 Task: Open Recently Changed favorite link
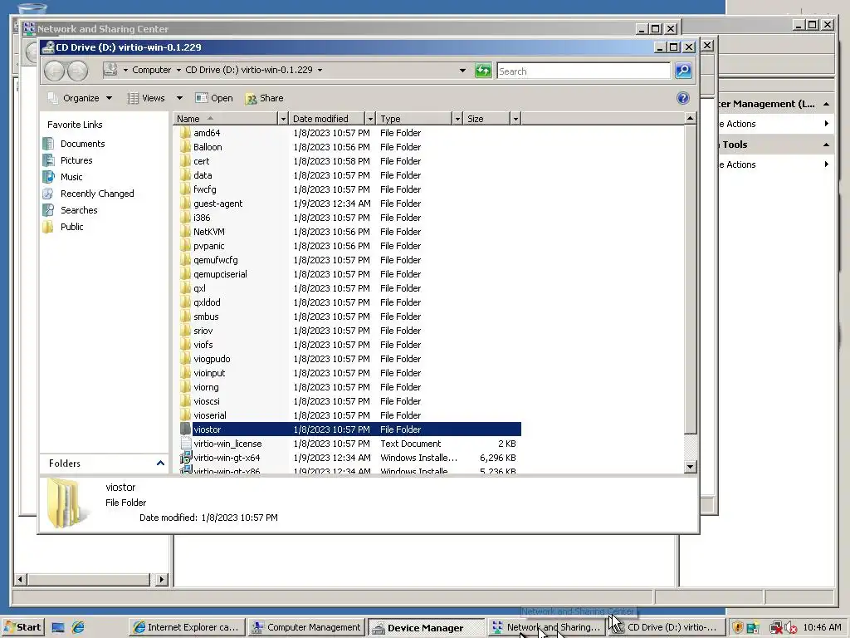97,194
